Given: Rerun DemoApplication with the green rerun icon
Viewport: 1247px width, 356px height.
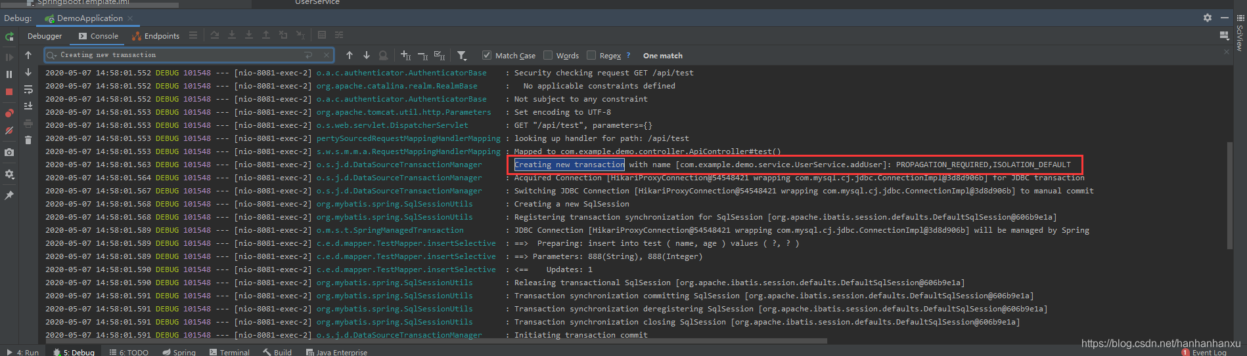Looking at the screenshot, I should click(x=9, y=37).
